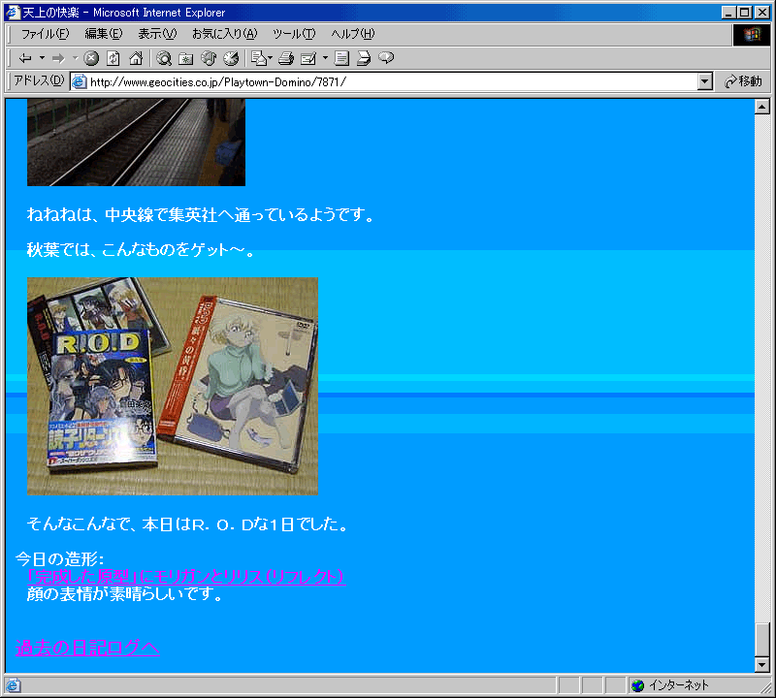Open the ツール(T) menu

(294, 34)
